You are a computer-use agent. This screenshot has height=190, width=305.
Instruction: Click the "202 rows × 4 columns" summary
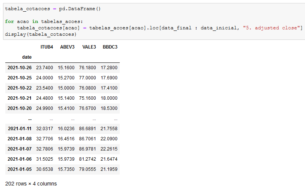coord(31,184)
